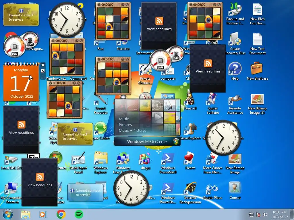Select Pictures in the Windows Media Center gadget

point(125,125)
